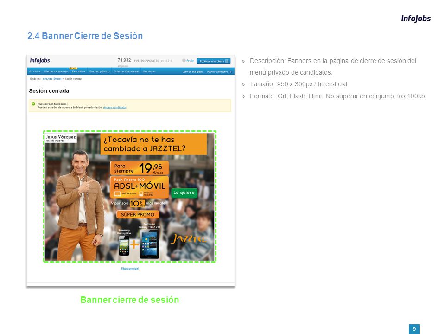Click the Jazztel logo on the banner
This screenshot has width=445, height=334.
coord(188,239)
